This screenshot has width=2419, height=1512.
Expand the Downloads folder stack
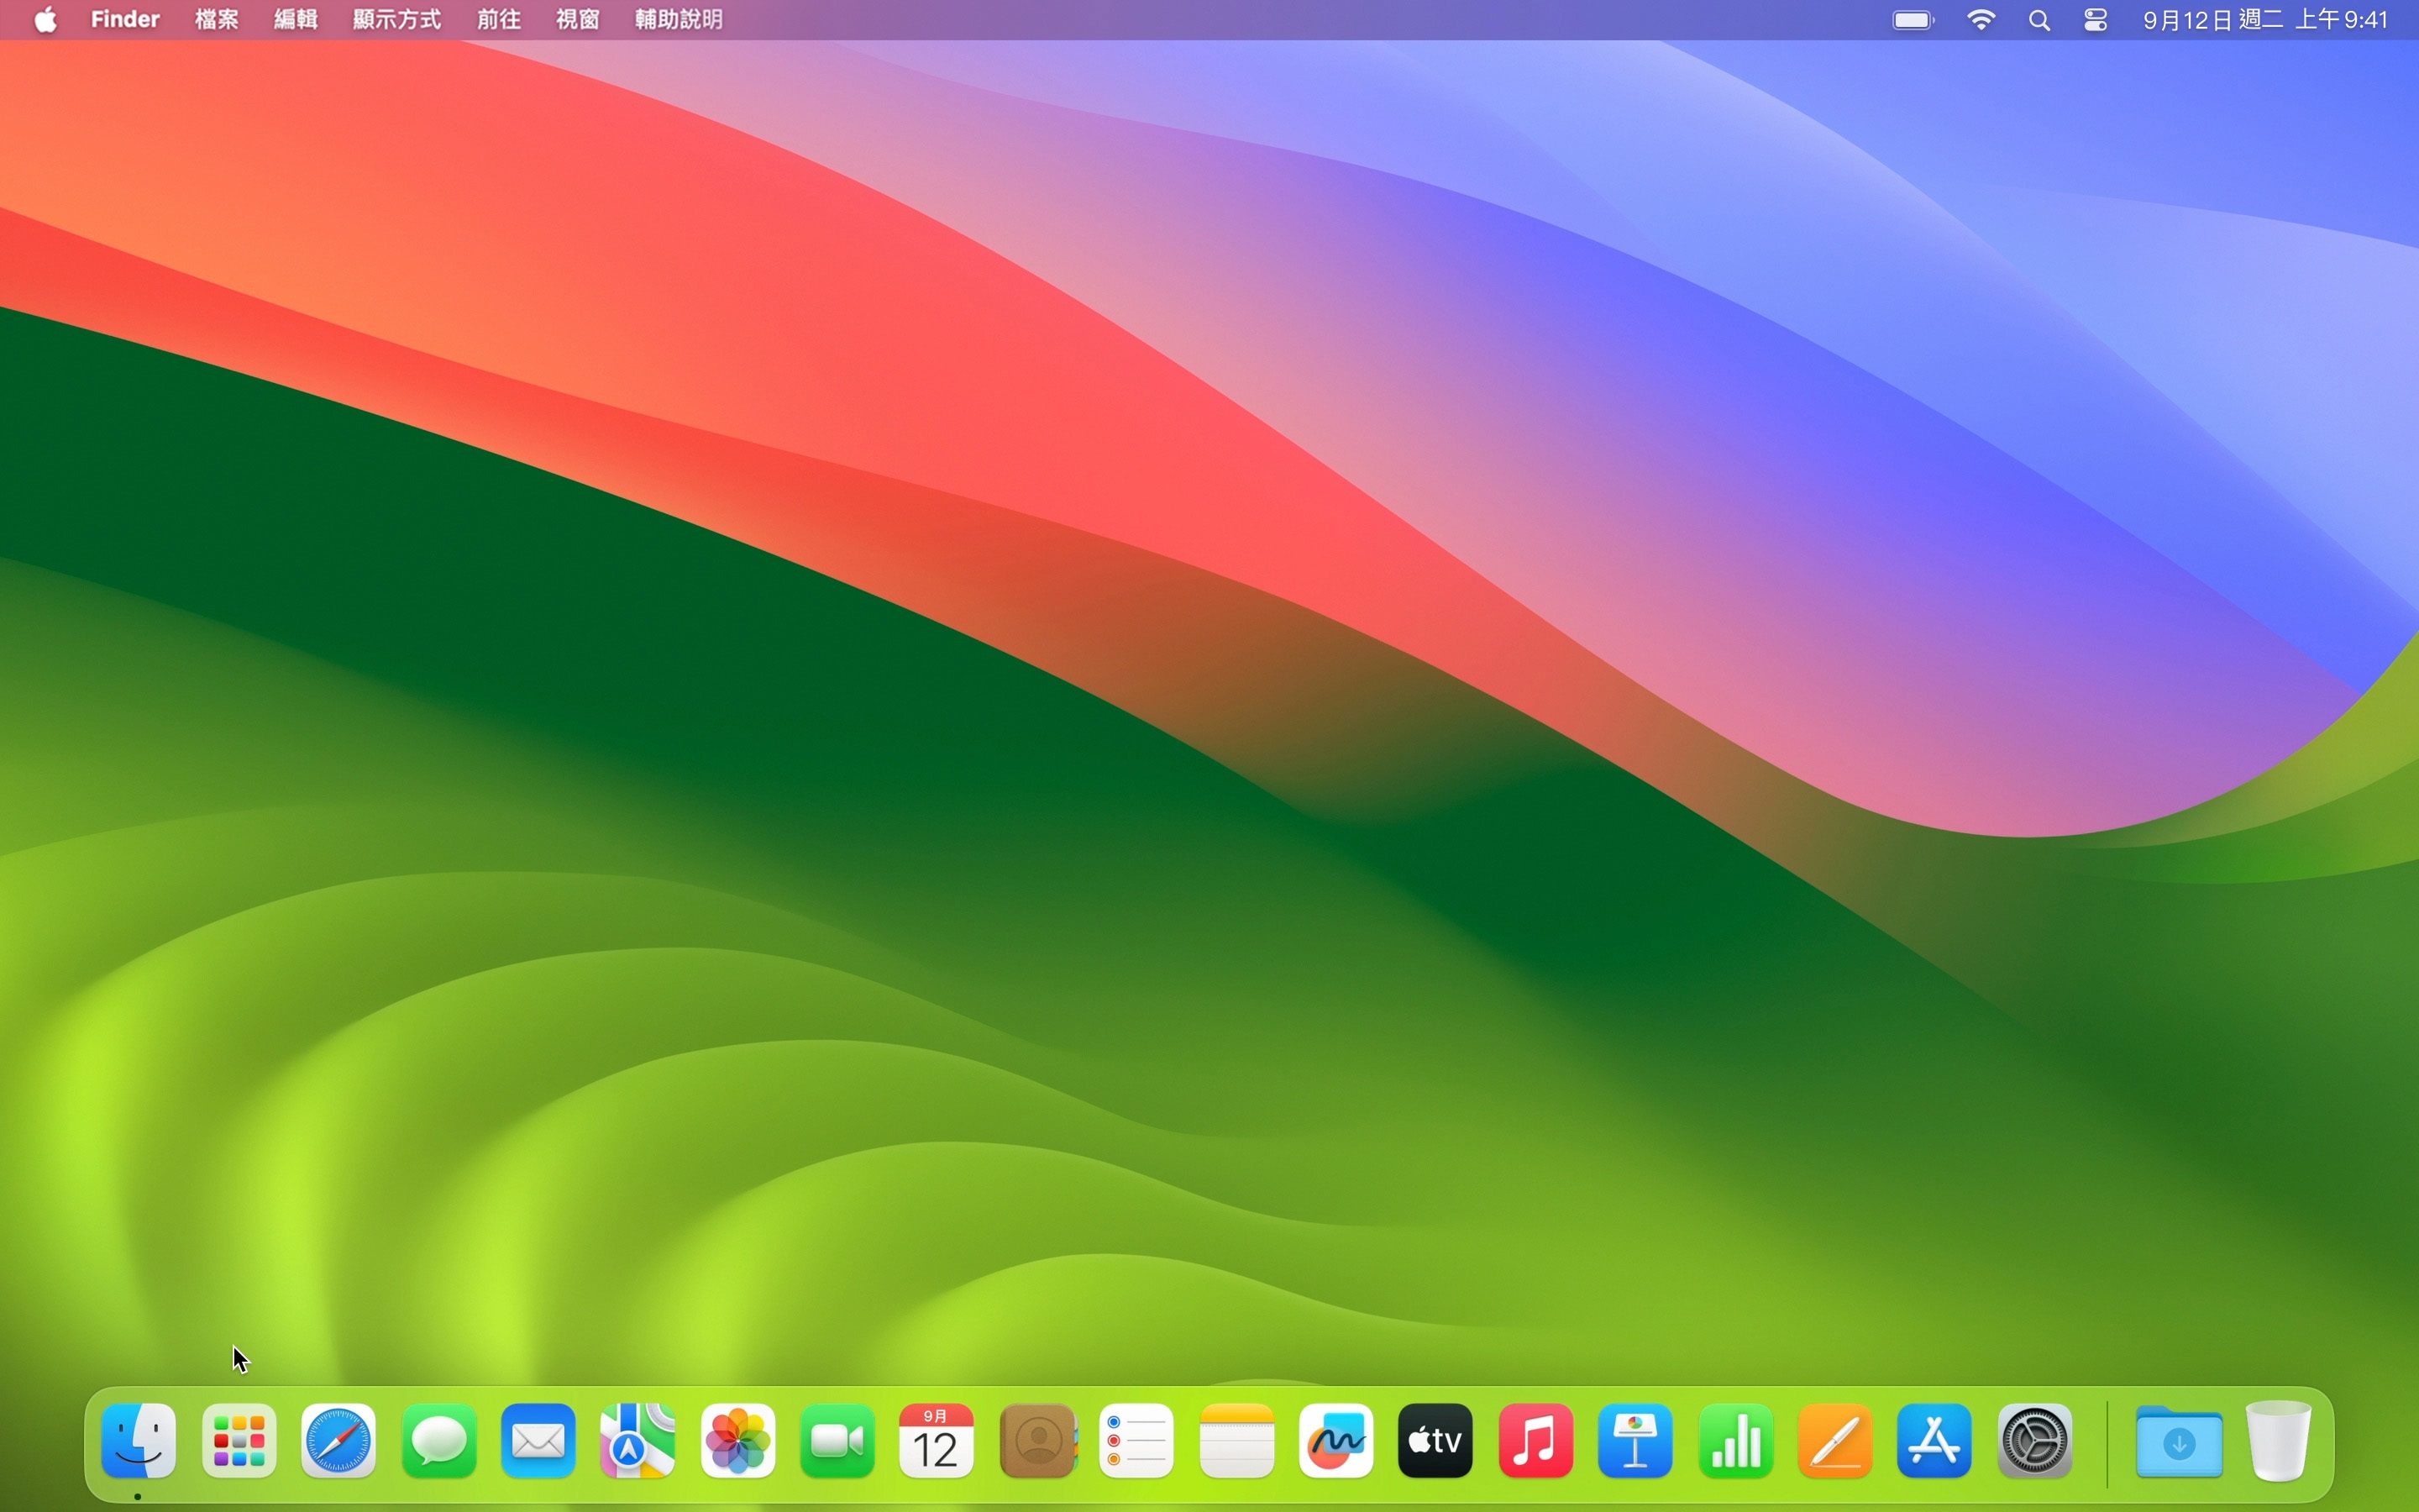(x=2179, y=1441)
